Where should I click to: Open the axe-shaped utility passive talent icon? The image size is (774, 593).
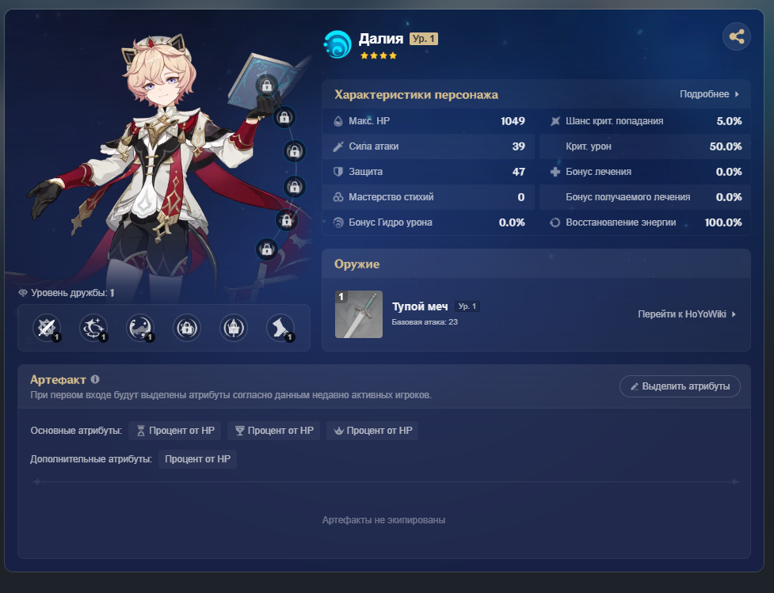click(280, 328)
